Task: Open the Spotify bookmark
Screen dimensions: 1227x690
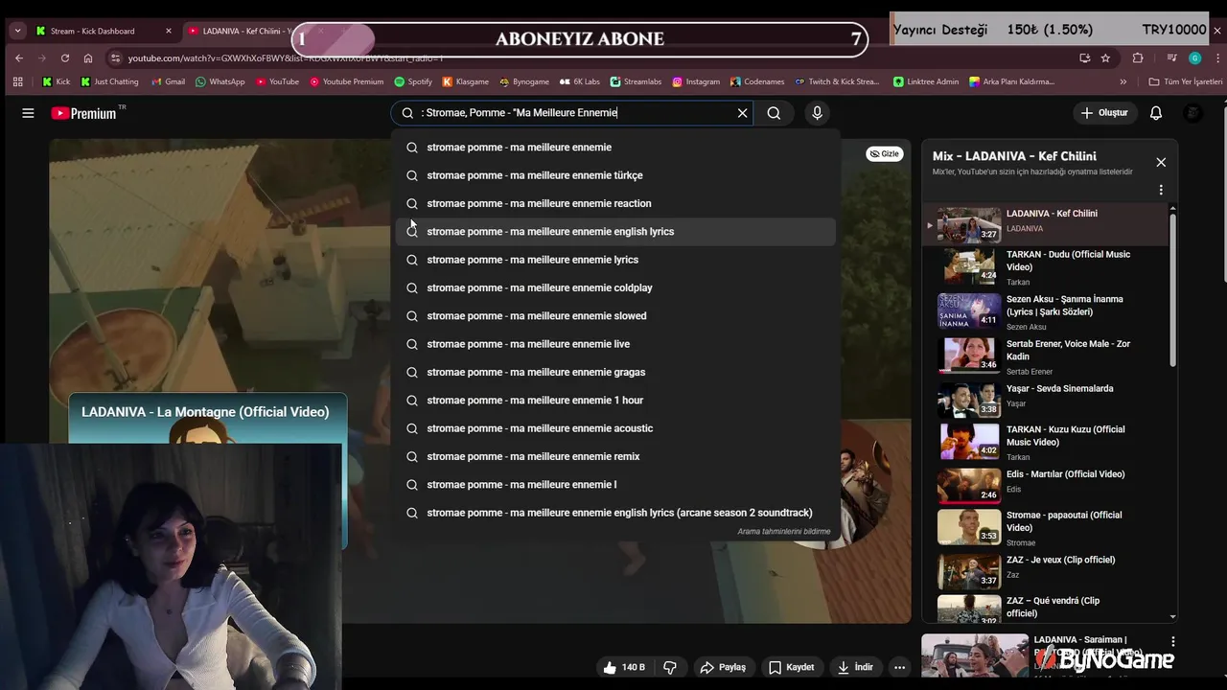Action: tap(413, 81)
